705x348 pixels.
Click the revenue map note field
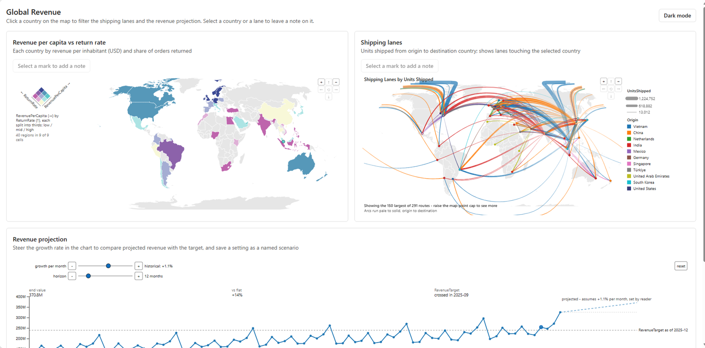(x=52, y=66)
